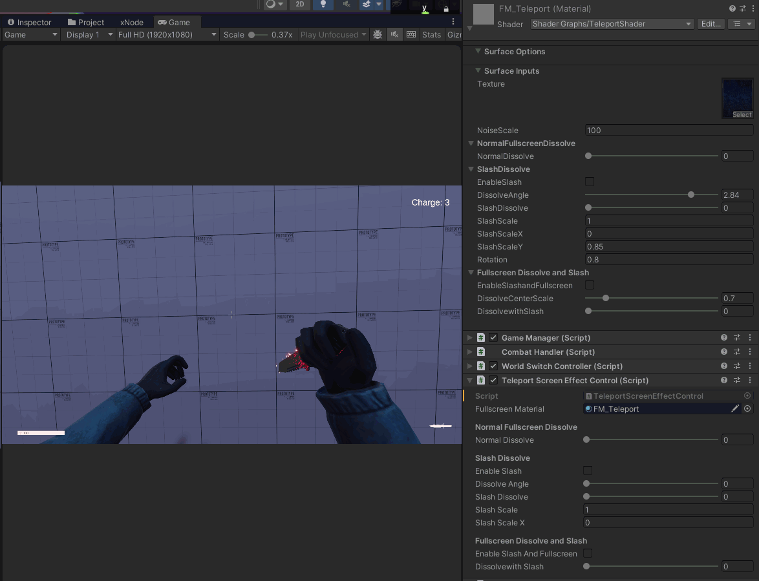Click the Gizmos button in Game view

click(x=454, y=34)
